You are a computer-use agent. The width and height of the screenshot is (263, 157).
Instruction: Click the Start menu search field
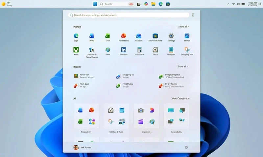tap(129, 15)
